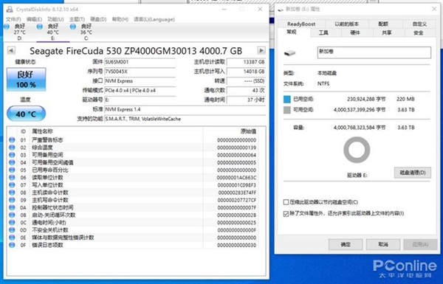443x284 pixels.
Task: Click the previous disk arrow icon
Action: [x=11, y=51]
